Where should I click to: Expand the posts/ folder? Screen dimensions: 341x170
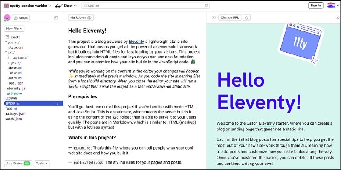14,63
